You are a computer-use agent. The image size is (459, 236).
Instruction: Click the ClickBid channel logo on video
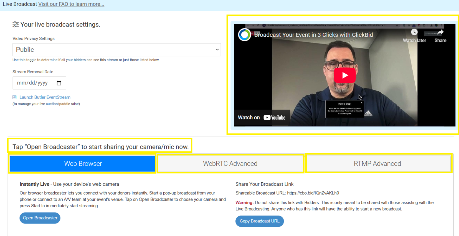pos(245,35)
